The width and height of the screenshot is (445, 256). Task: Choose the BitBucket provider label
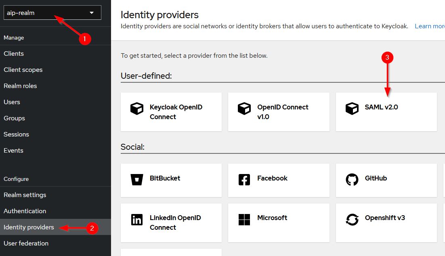click(x=165, y=178)
